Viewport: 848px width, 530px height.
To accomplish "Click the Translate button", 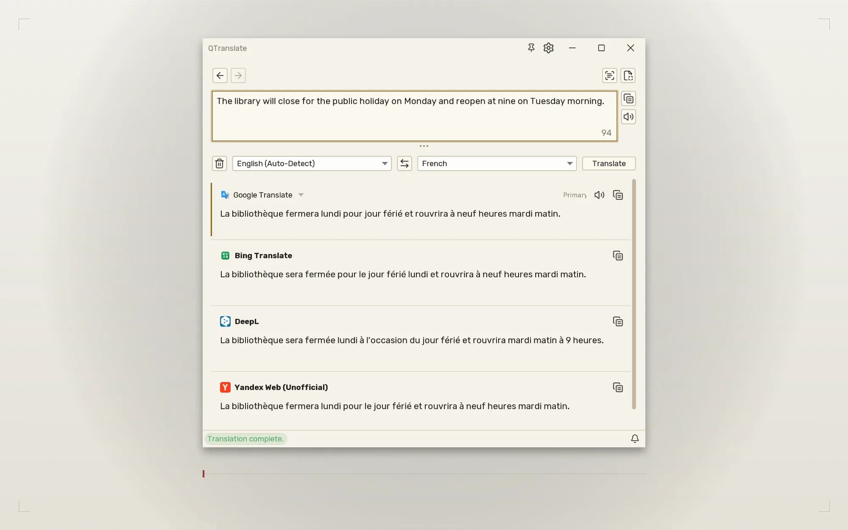I will 609,163.
